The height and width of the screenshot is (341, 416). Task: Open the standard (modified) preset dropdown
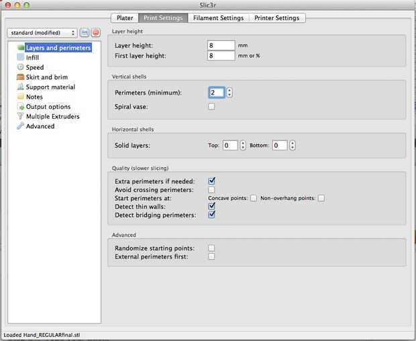pos(42,33)
